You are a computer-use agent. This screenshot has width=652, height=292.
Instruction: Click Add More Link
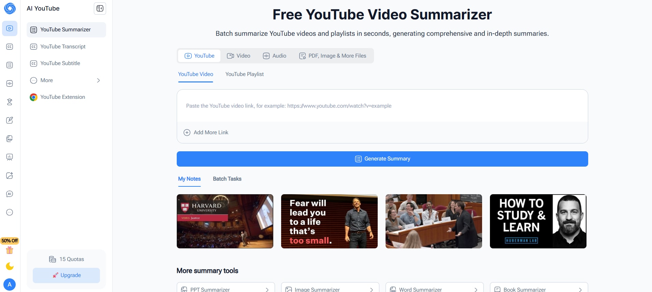pos(206,133)
